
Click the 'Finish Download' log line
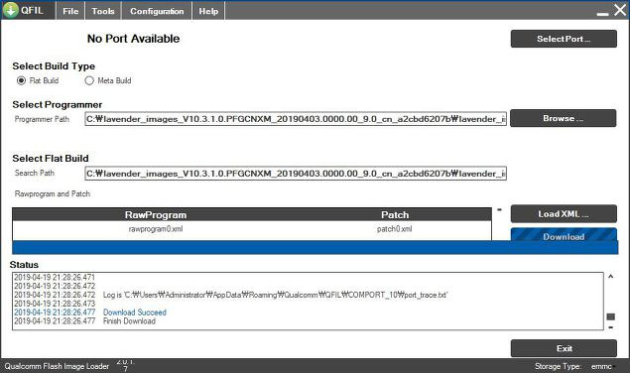click(x=129, y=321)
